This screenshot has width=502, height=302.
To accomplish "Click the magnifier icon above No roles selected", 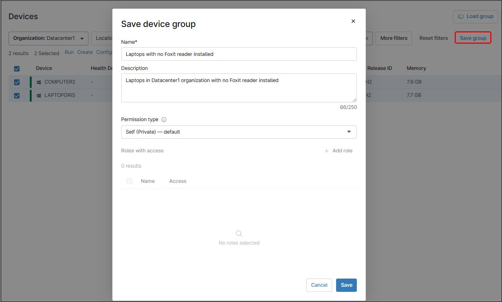I will pyautogui.click(x=239, y=233).
